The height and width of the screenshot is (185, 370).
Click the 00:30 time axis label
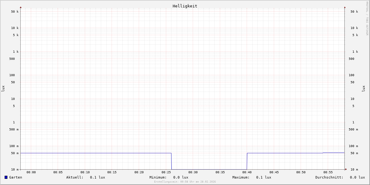pos(193,172)
